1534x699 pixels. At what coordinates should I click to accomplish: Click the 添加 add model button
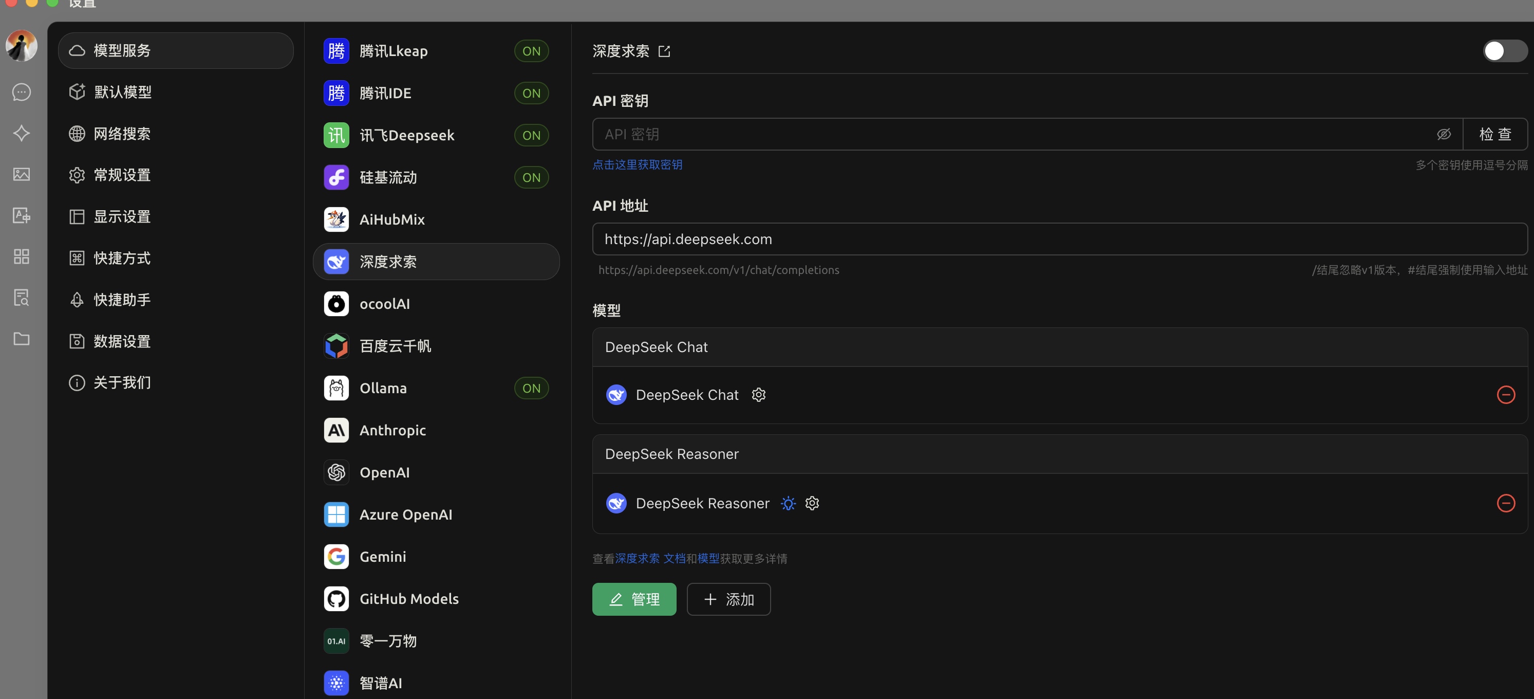tap(728, 599)
